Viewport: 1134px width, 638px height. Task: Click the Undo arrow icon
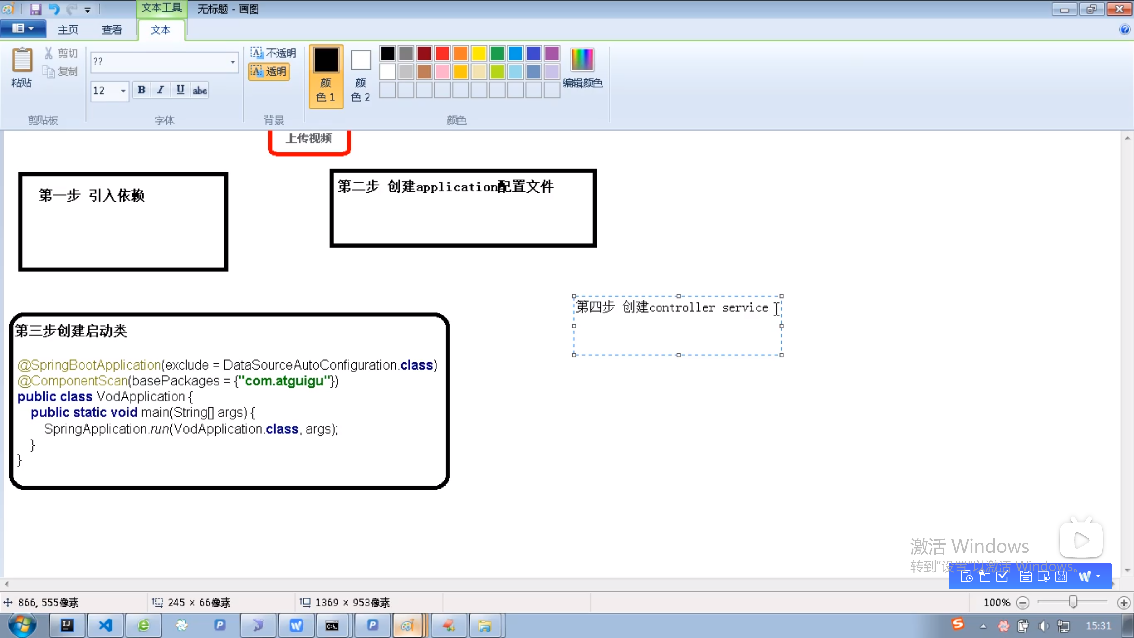tap(54, 9)
